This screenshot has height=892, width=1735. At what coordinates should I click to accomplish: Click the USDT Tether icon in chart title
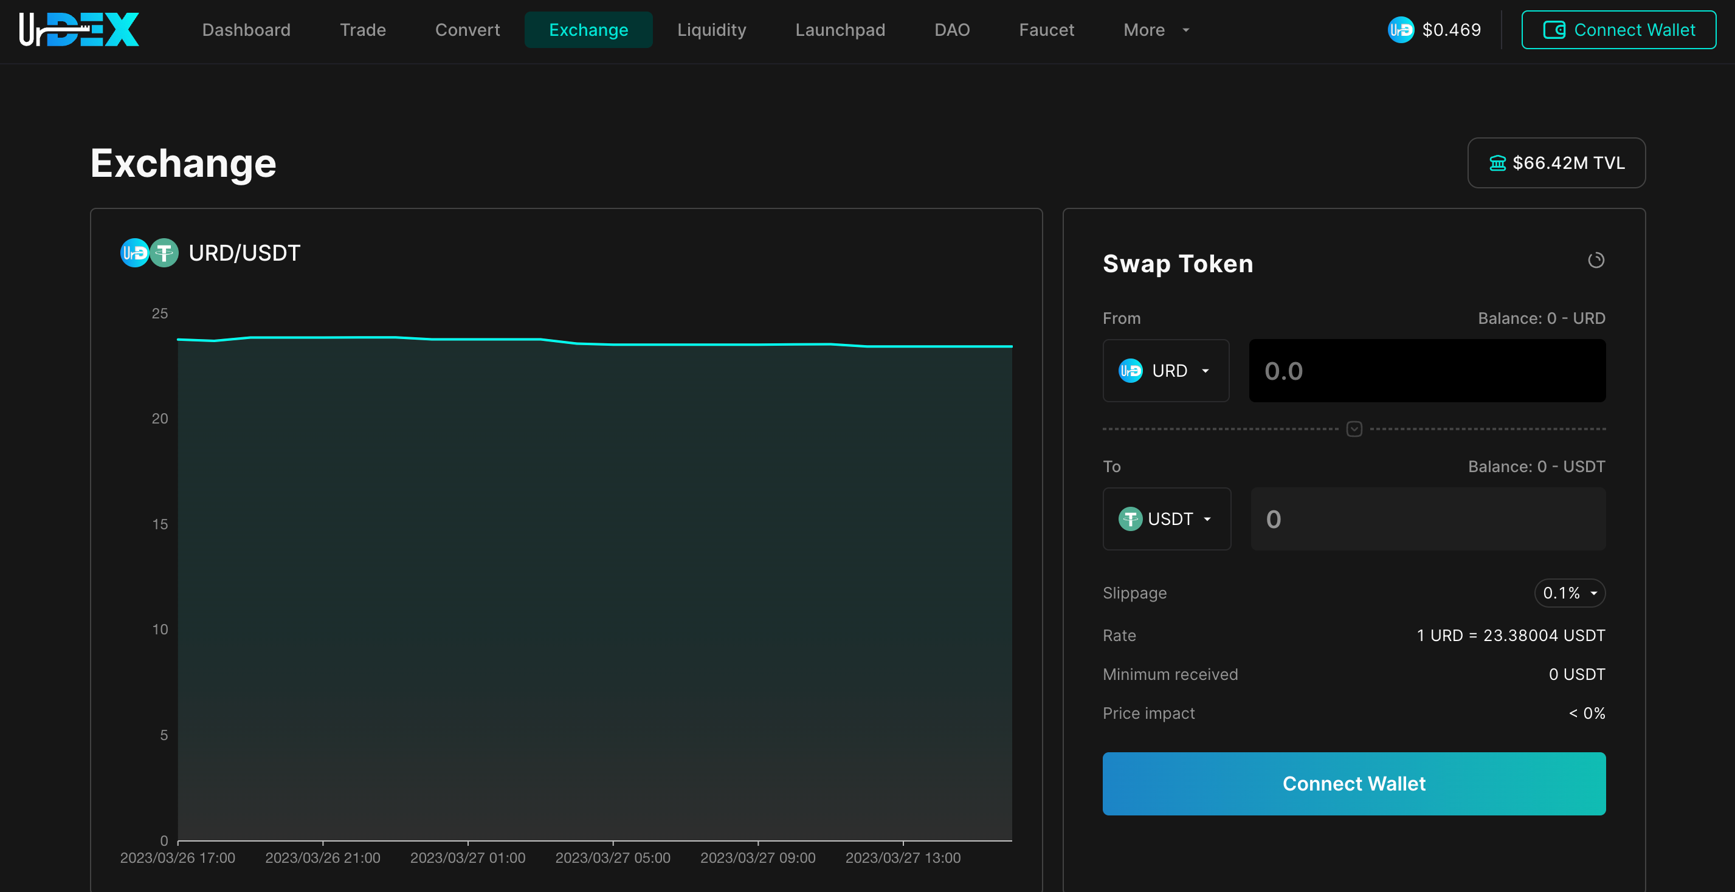pyautogui.click(x=164, y=253)
